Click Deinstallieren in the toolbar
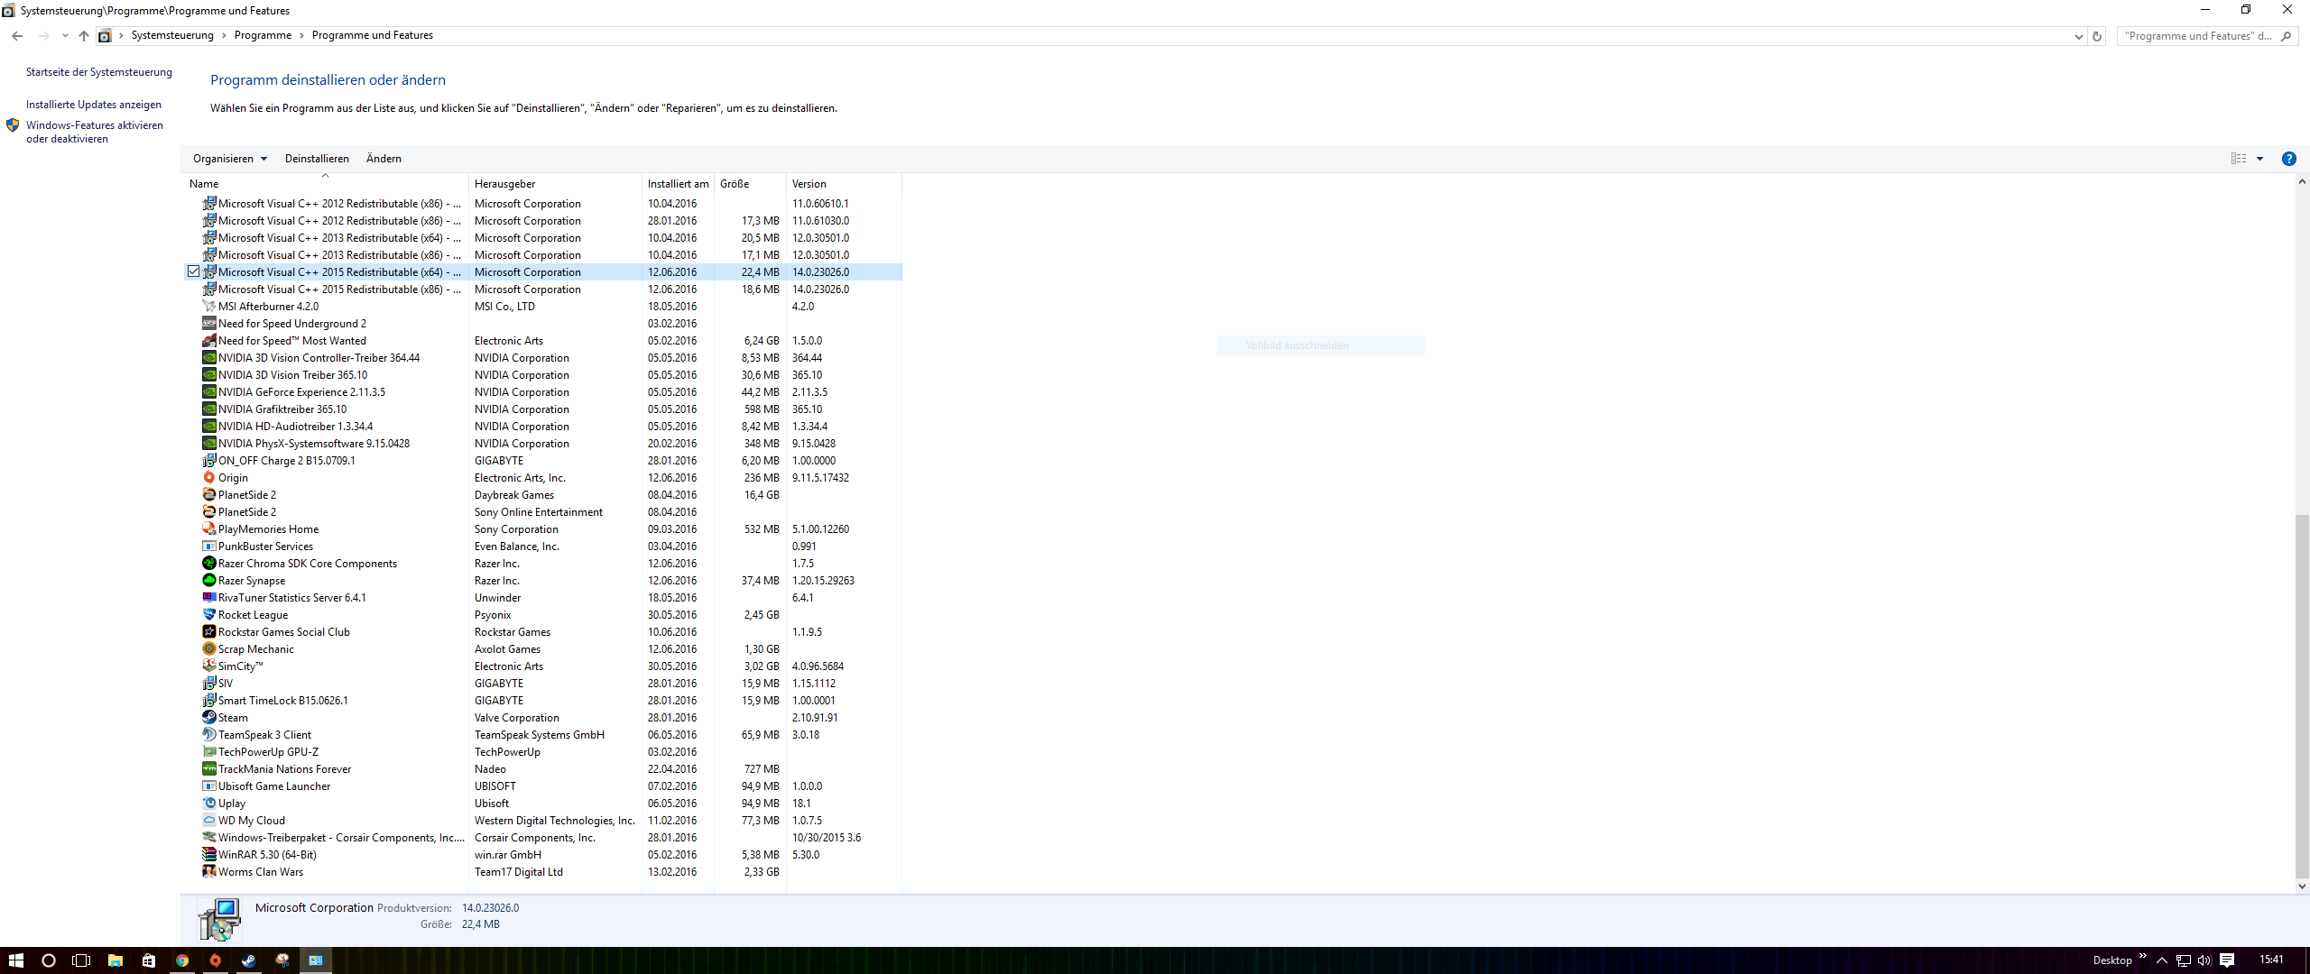Image resolution: width=2310 pixels, height=974 pixels. [317, 159]
